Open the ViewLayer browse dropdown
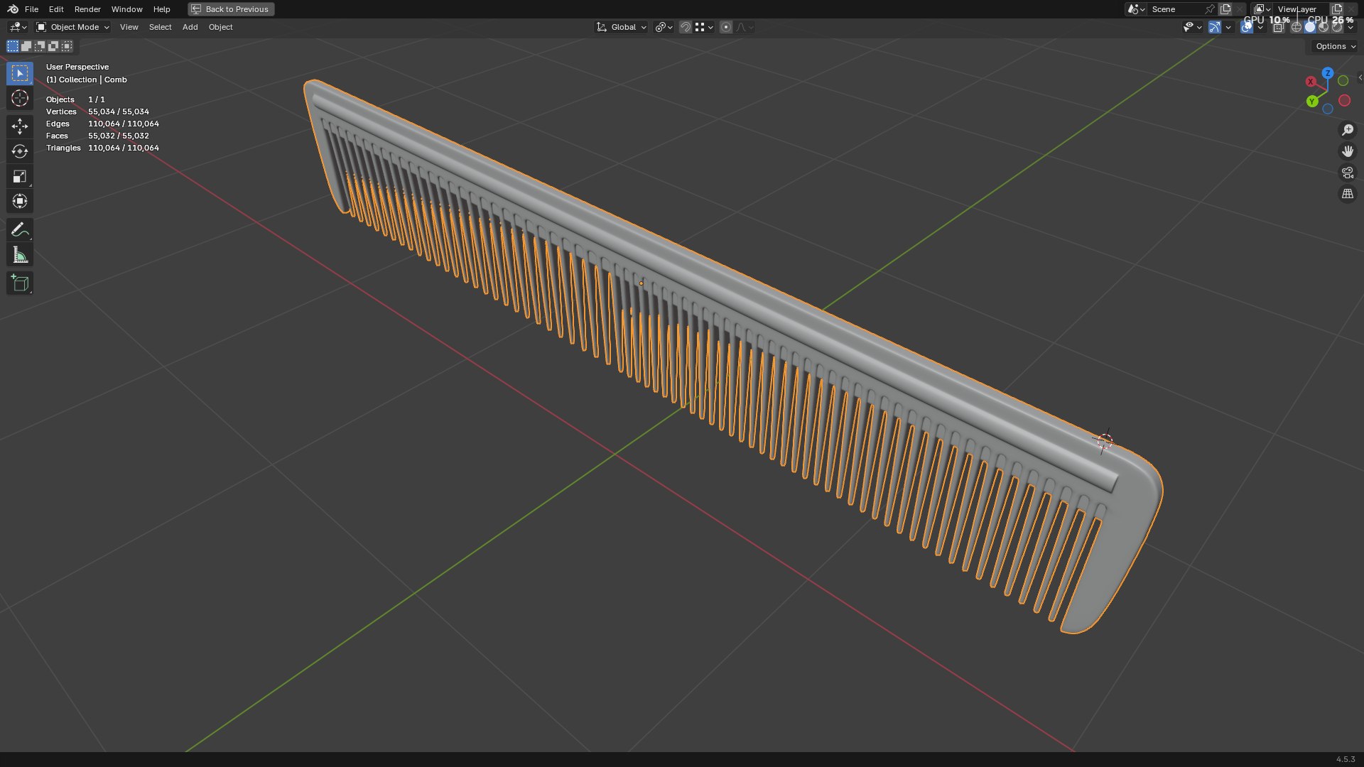 (1262, 9)
